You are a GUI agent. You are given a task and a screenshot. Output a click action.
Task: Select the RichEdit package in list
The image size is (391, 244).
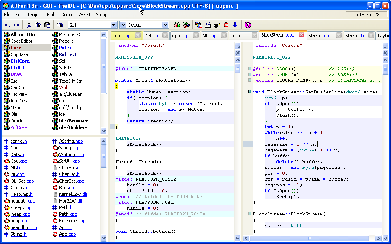coord(67,48)
